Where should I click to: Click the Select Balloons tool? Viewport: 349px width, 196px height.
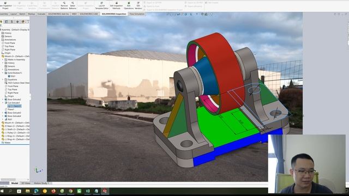[x=73, y=6]
